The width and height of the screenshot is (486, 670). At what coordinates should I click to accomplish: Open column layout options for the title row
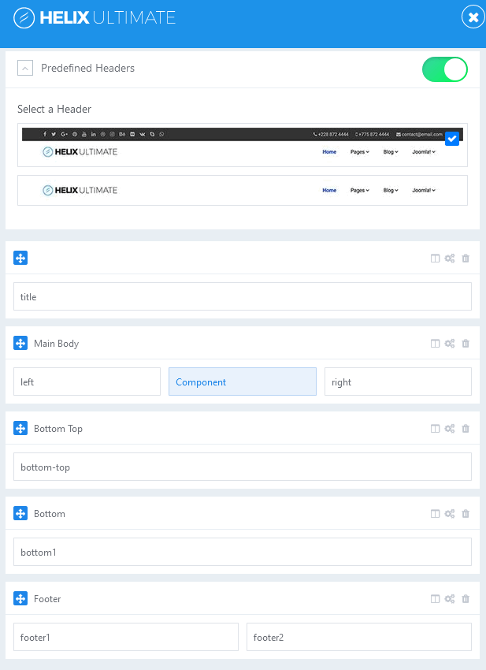click(435, 258)
